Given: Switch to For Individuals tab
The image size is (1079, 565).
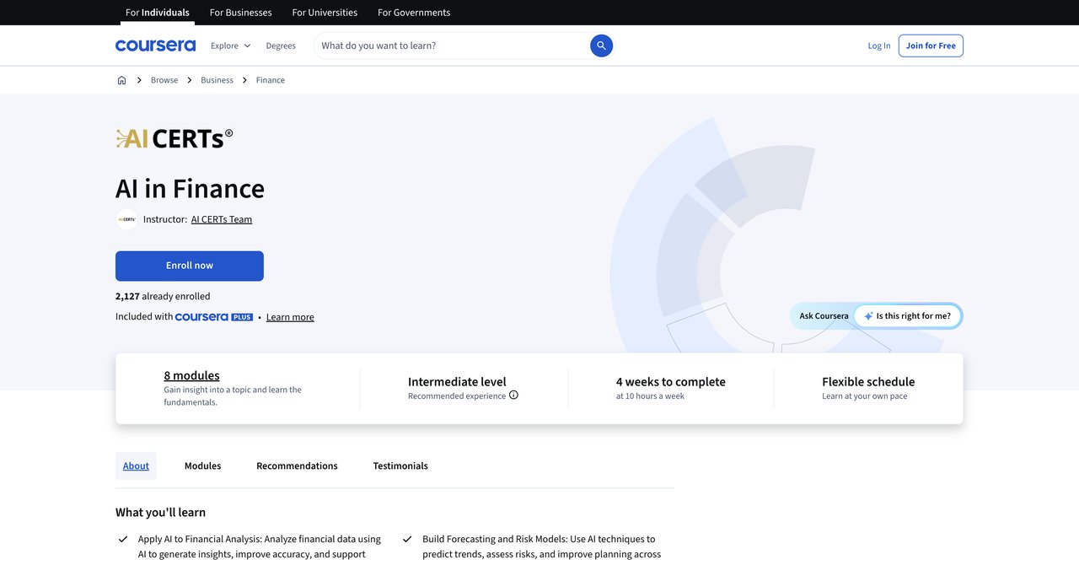Looking at the screenshot, I should point(158,13).
